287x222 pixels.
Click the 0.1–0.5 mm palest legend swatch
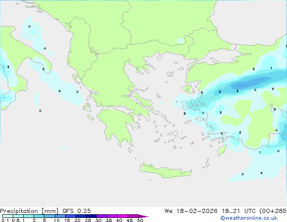pyautogui.click(x=8, y=216)
